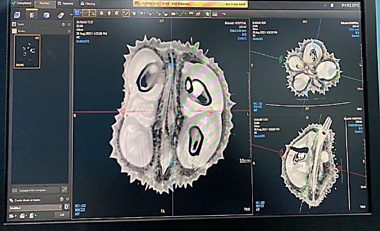
Task: Expand the Tools section chevron
Action: 69,25
